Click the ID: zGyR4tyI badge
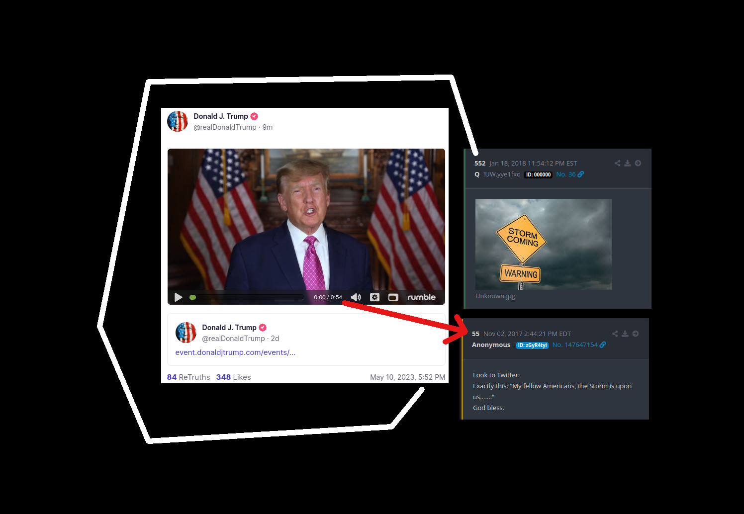This screenshot has height=514, width=744. tap(532, 345)
